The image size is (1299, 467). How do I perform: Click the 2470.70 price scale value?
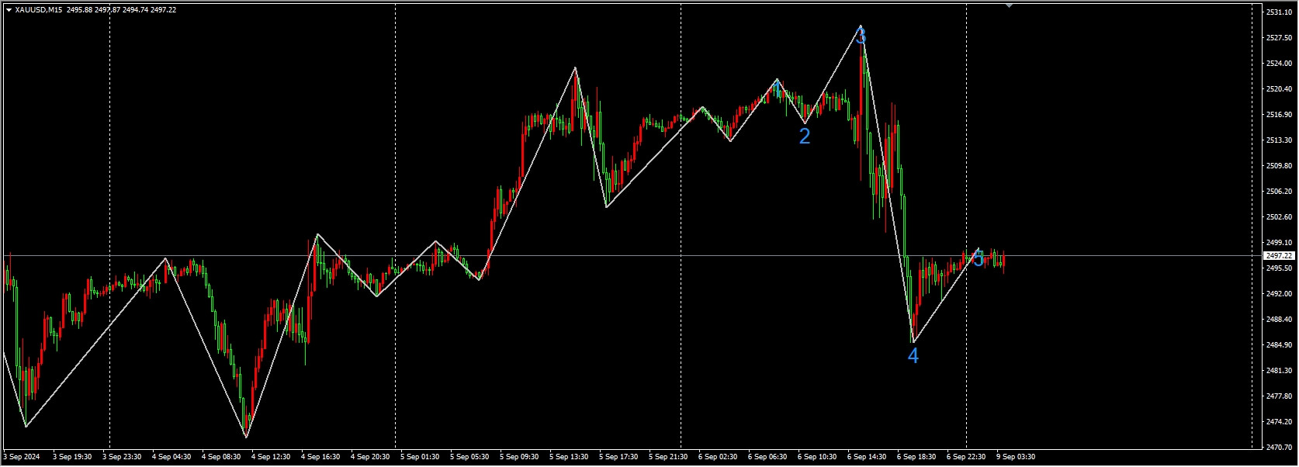pos(1279,448)
